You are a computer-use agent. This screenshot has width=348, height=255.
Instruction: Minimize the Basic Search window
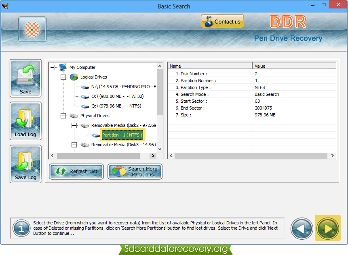coord(313,5)
